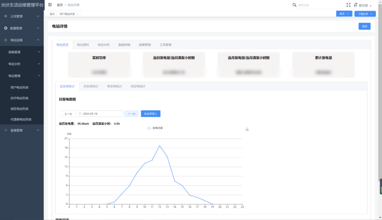Image resolution: width=382 pixels, height=220 pixels.
Task: Collapse the sidebar with the hamburger icon
Action: click(50, 5)
